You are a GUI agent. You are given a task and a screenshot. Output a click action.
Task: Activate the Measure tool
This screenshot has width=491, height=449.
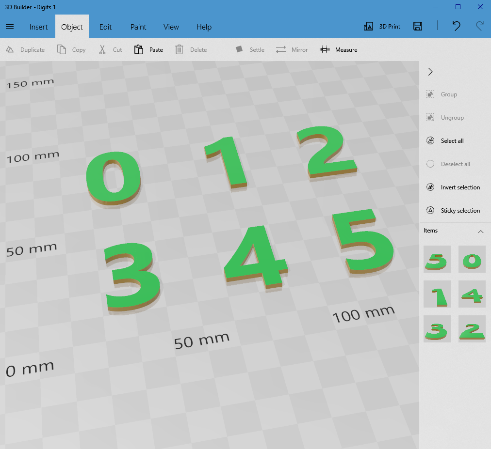pyautogui.click(x=338, y=49)
